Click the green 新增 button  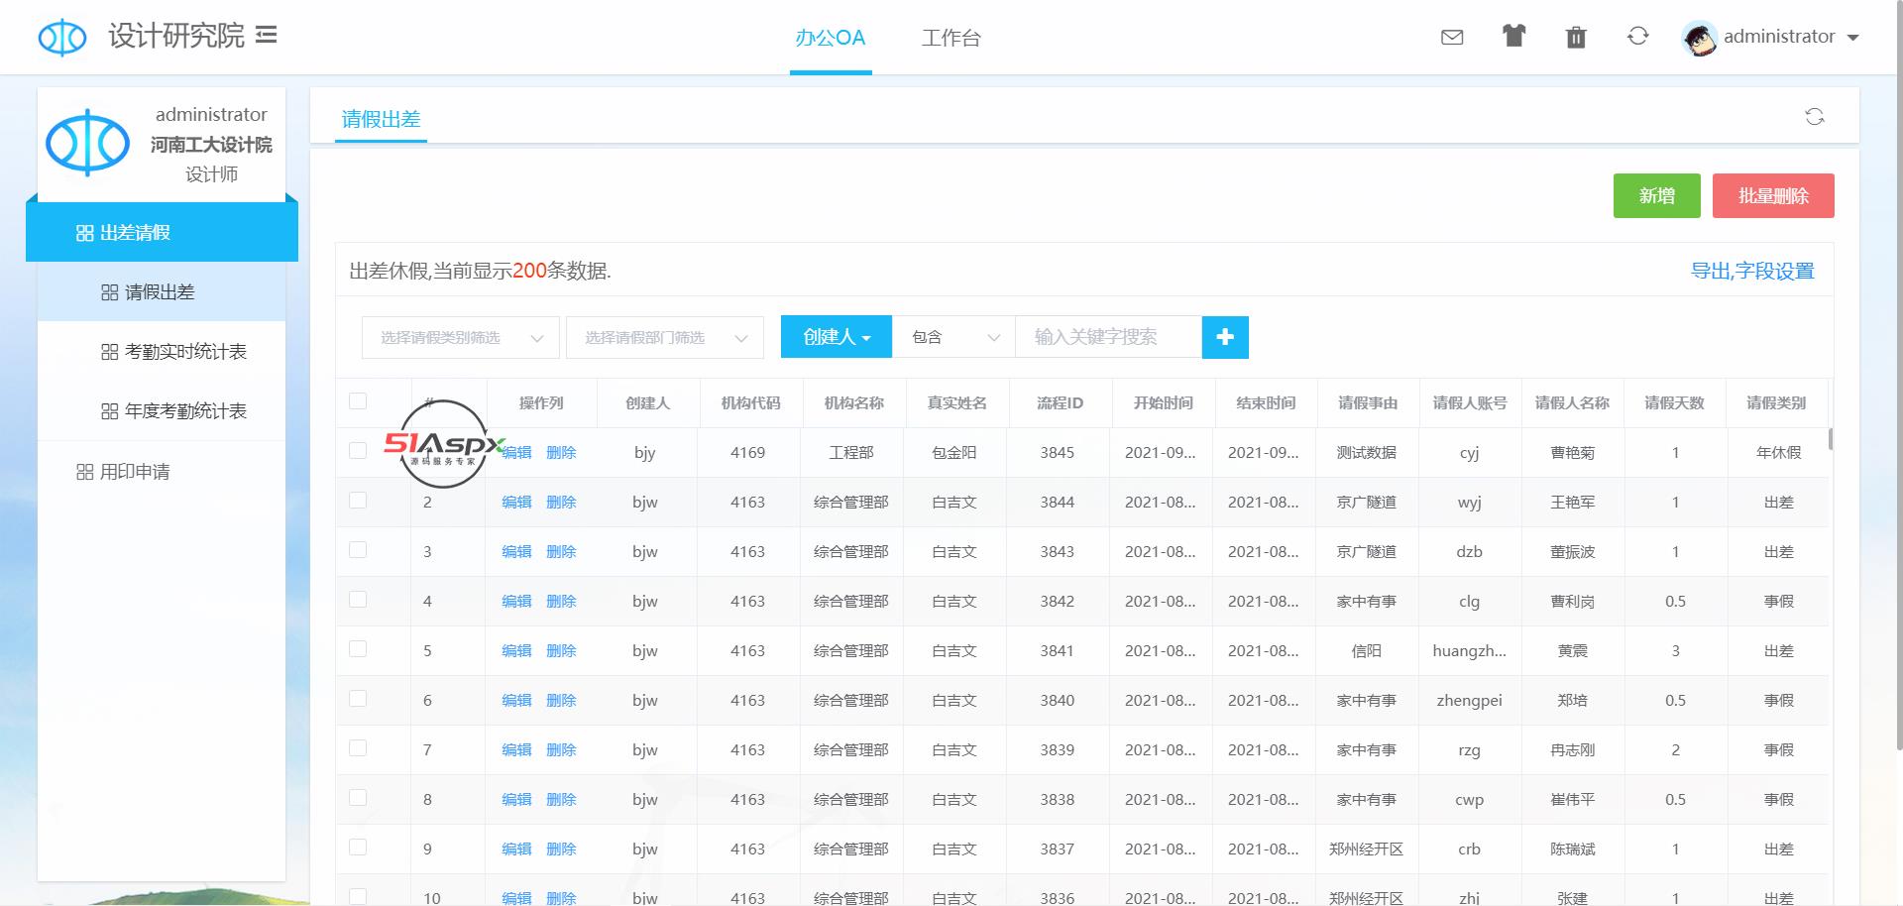coord(1656,195)
